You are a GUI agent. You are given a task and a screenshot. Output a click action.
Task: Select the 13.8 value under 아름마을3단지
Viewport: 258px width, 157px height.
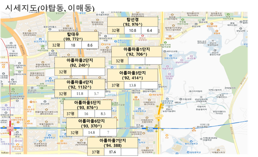pyautogui.click(x=133, y=85)
